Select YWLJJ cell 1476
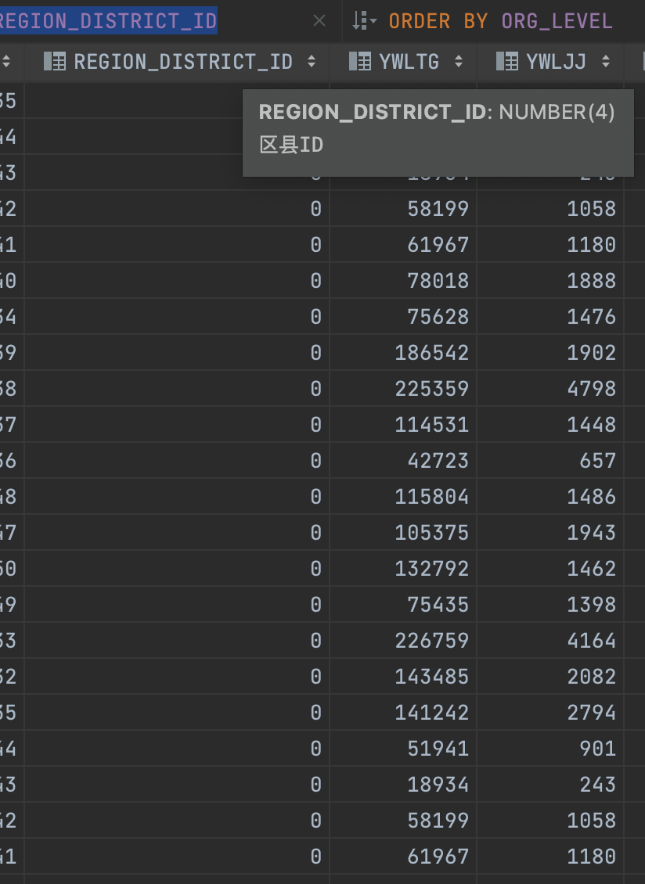645x884 pixels. 550,316
